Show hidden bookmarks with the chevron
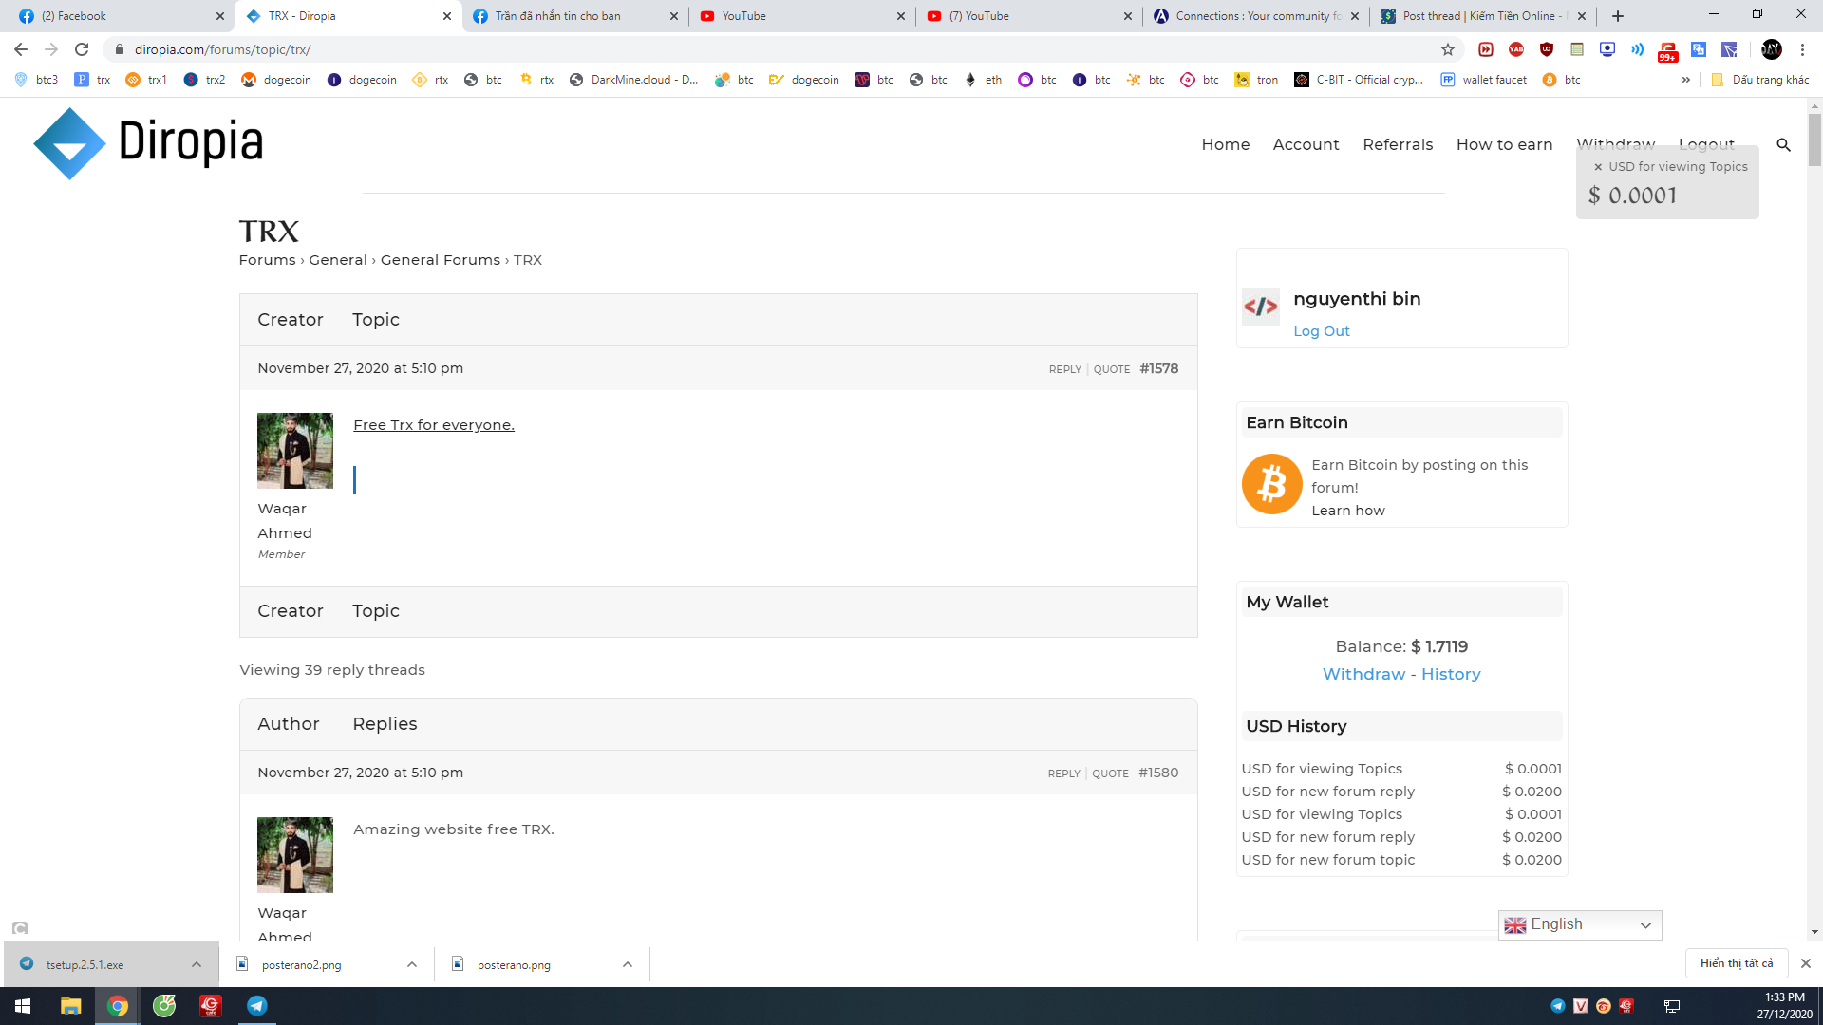1823x1025 pixels. pyautogui.click(x=1686, y=80)
